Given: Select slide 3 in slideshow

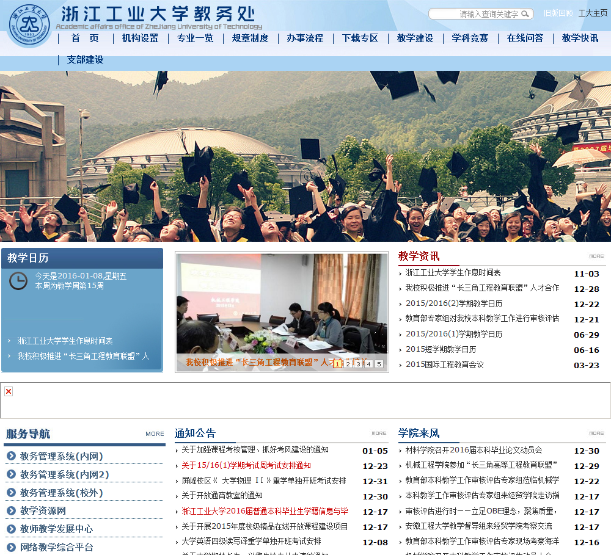Looking at the screenshot, I should (358, 364).
